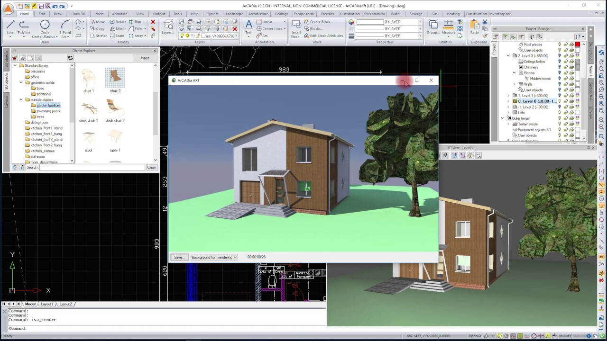Open the Draw 3D ribbon tab
Viewport: 607px width, 341px height.
[x=78, y=14]
